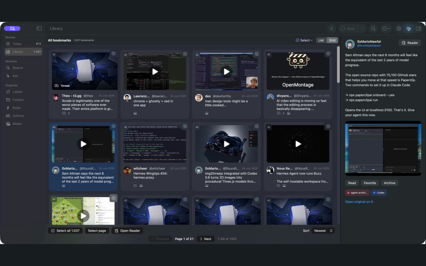
Task: Click the folder icon under witcheer post
Action: [x=135, y=186]
